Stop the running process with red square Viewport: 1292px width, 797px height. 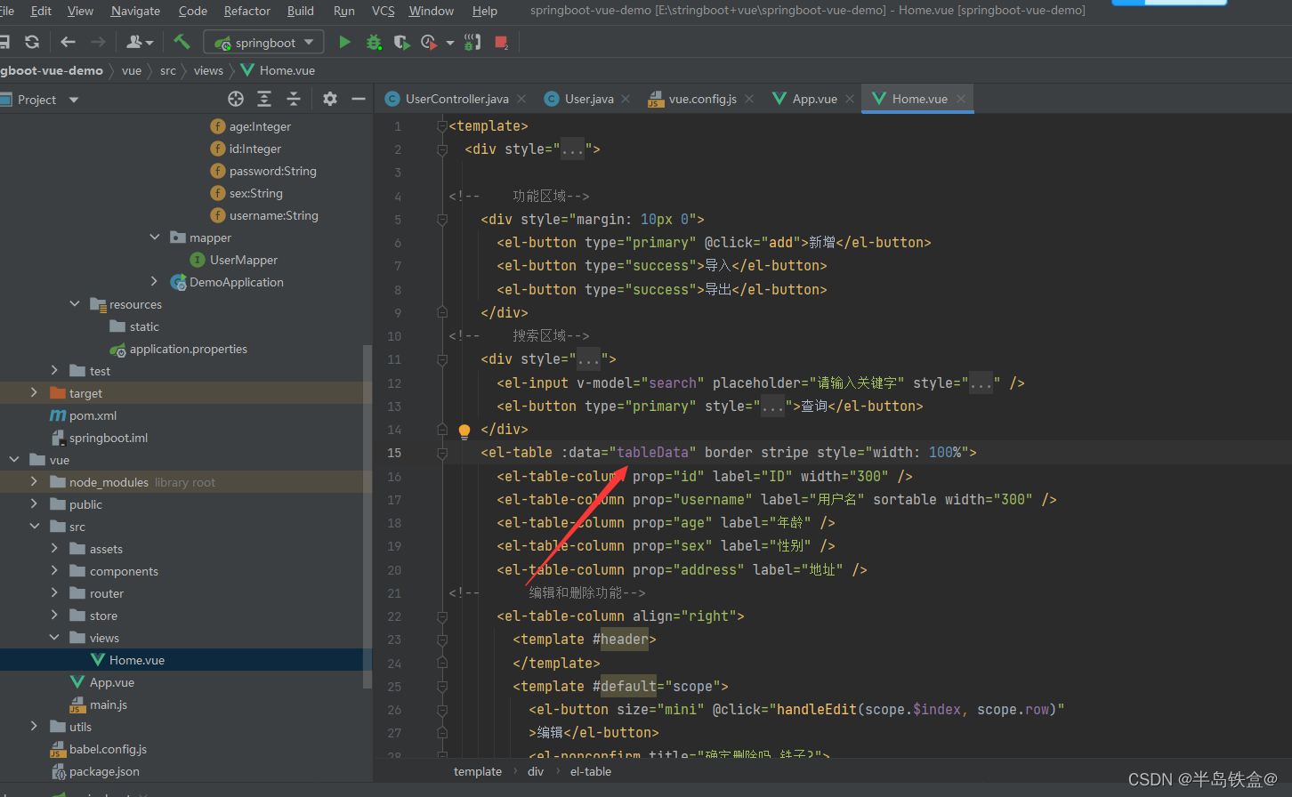point(501,42)
